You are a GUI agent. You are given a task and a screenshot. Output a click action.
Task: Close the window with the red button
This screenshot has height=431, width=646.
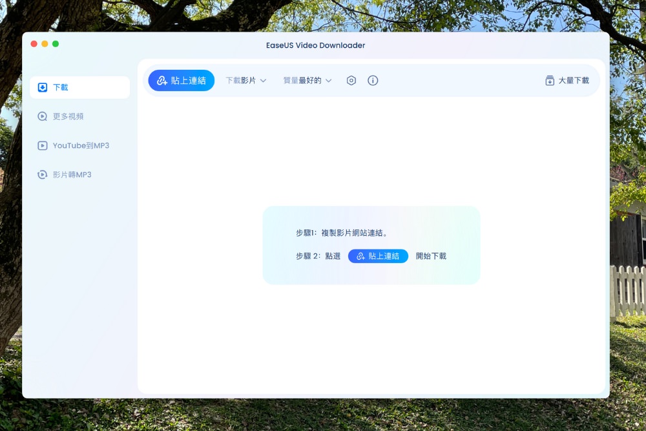[34, 44]
